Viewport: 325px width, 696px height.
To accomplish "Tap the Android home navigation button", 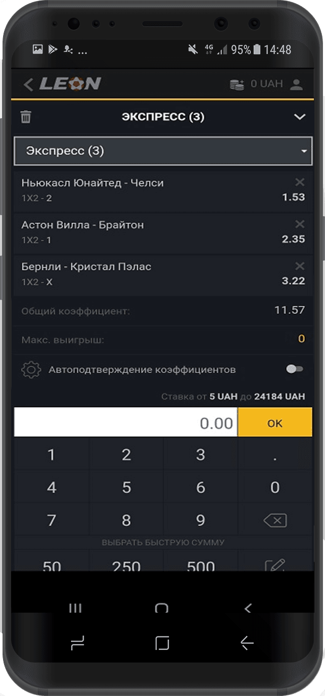I will (x=162, y=642).
